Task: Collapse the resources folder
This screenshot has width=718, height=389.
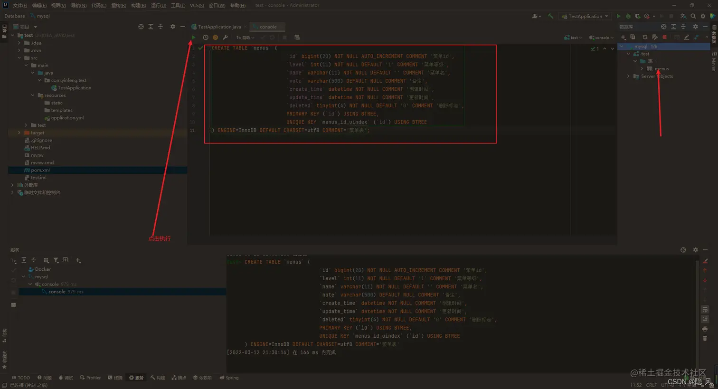Action: (x=33, y=95)
